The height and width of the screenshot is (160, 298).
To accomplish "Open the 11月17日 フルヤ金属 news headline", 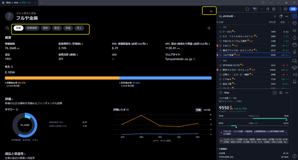I will point(254,132).
